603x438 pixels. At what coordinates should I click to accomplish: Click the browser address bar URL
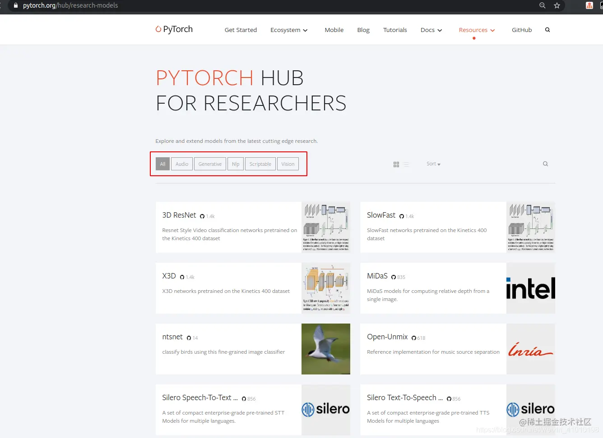pos(70,5)
